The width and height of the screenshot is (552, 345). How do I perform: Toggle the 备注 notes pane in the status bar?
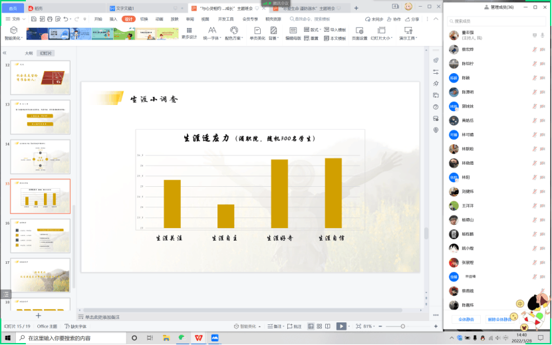(x=276, y=326)
